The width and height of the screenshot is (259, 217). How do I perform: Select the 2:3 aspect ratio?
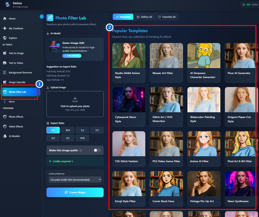pyautogui.click(x=97, y=130)
